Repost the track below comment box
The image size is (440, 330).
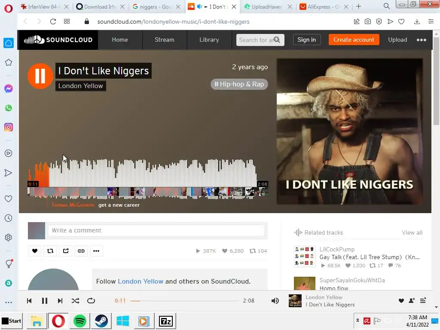click(x=50, y=251)
